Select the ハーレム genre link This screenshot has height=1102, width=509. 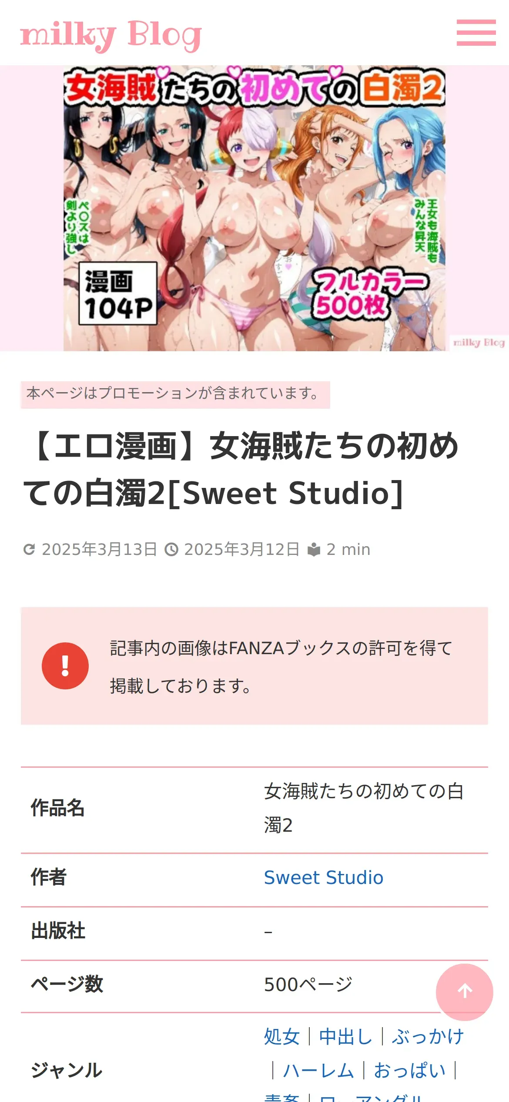pyautogui.click(x=318, y=1070)
